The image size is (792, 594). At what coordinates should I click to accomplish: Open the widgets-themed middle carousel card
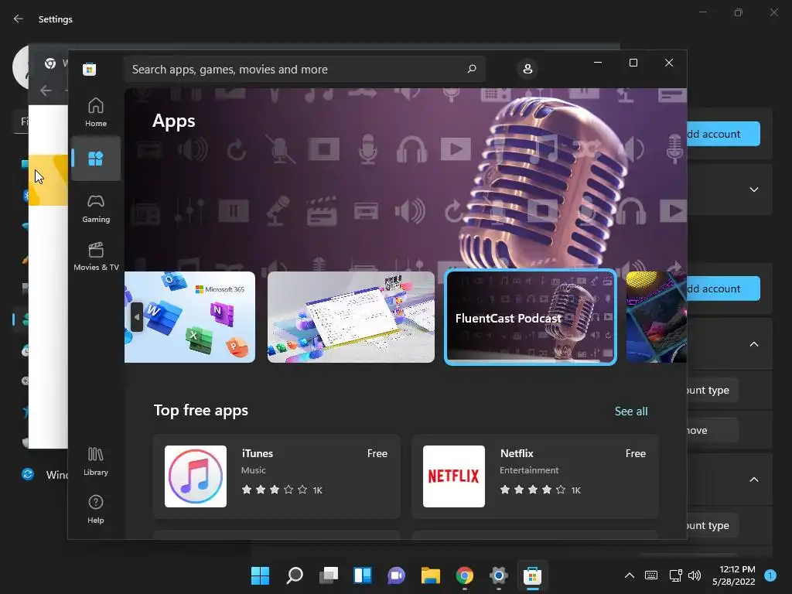click(350, 317)
